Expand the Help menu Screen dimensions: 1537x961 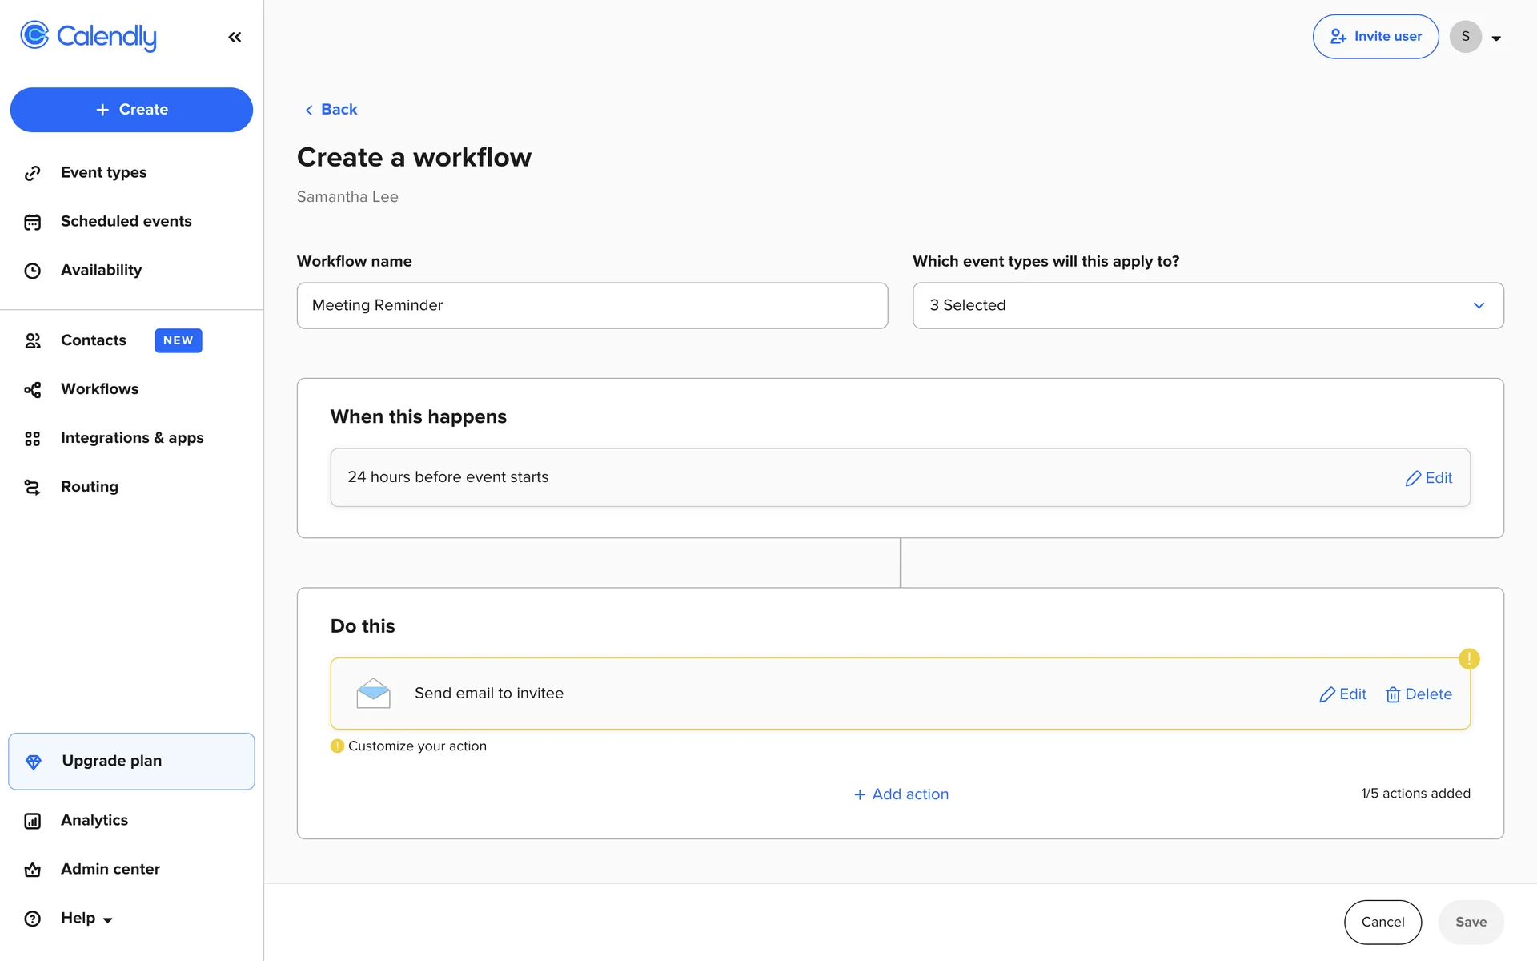pos(86,918)
